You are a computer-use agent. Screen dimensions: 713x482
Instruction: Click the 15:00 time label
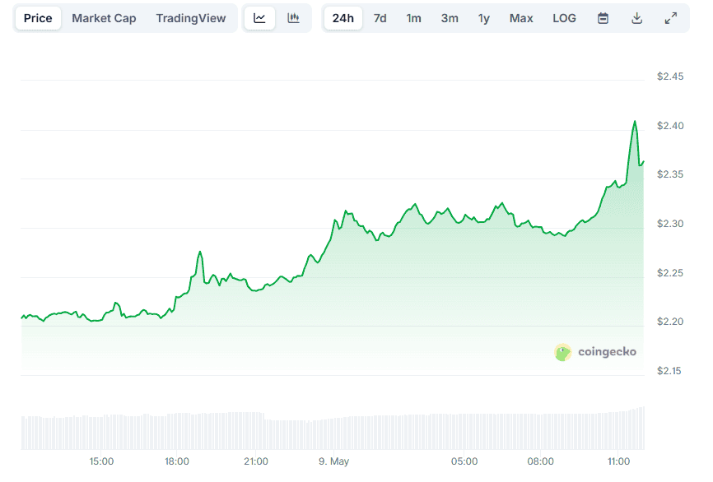click(x=101, y=461)
